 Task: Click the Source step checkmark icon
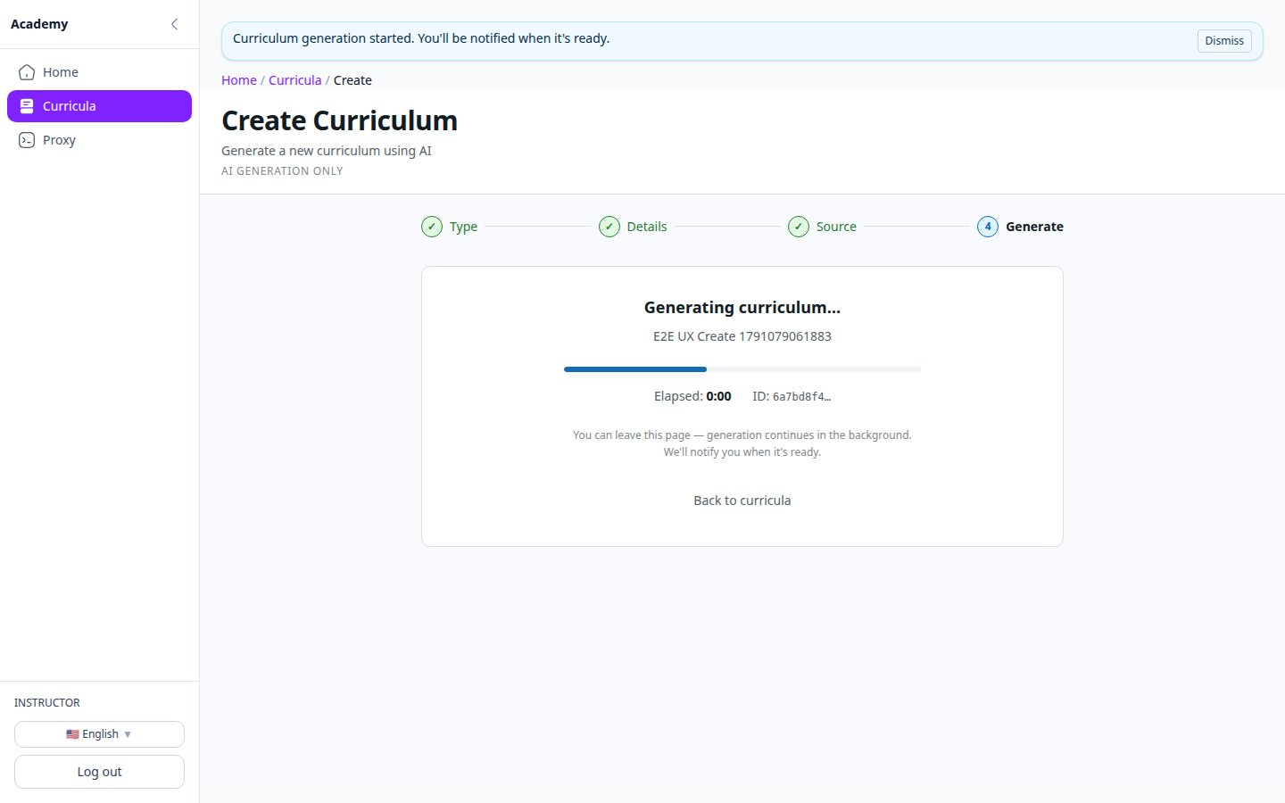[x=799, y=227]
